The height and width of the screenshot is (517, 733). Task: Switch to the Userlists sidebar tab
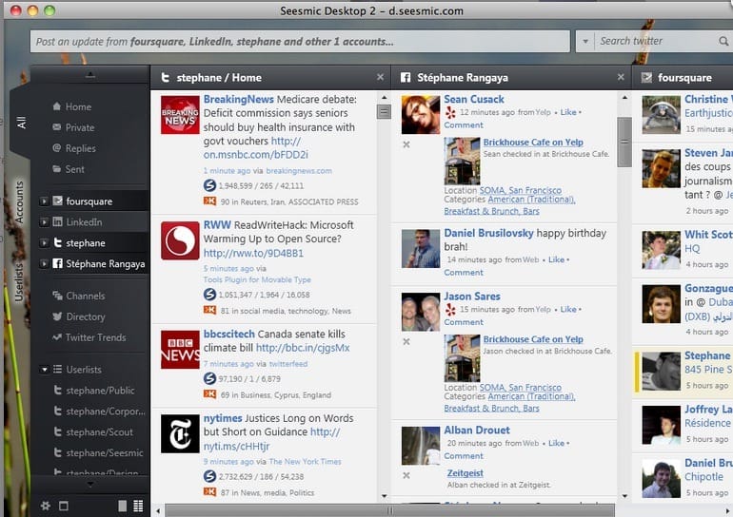pos(19,283)
